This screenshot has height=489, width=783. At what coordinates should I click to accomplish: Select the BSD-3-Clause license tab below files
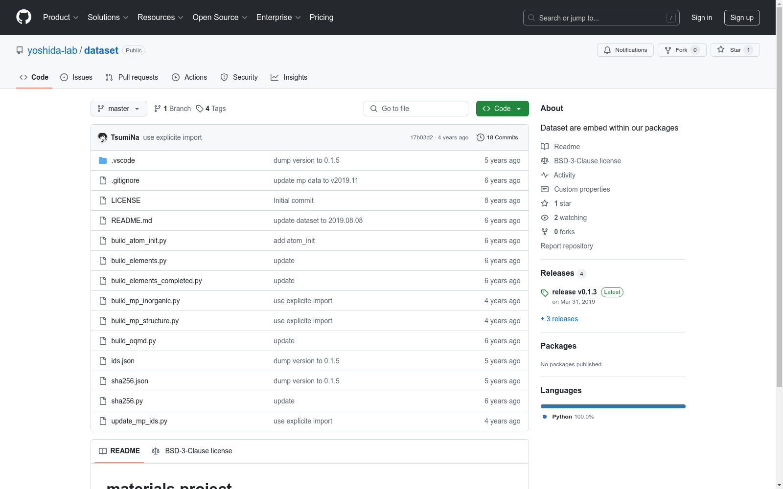(192, 451)
